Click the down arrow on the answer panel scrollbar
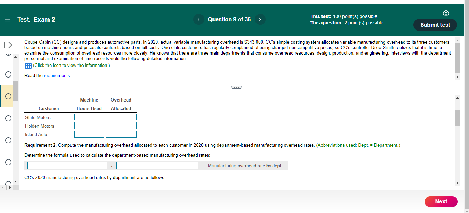Screen dimensions: 469x213 (x=458, y=182)
